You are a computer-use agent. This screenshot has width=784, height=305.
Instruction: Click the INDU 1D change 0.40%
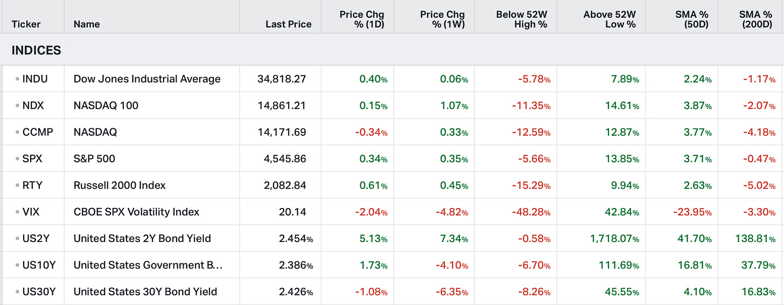click(373, 79)
